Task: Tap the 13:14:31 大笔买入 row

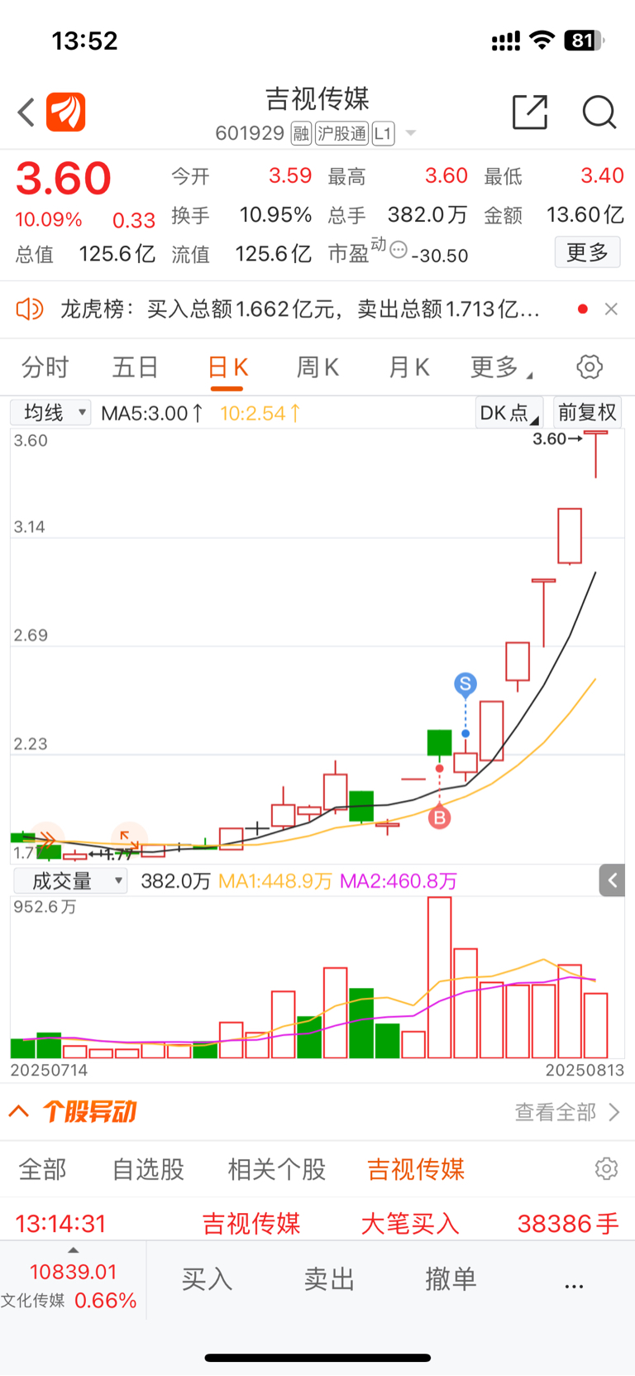Action: click(317, 1223)
